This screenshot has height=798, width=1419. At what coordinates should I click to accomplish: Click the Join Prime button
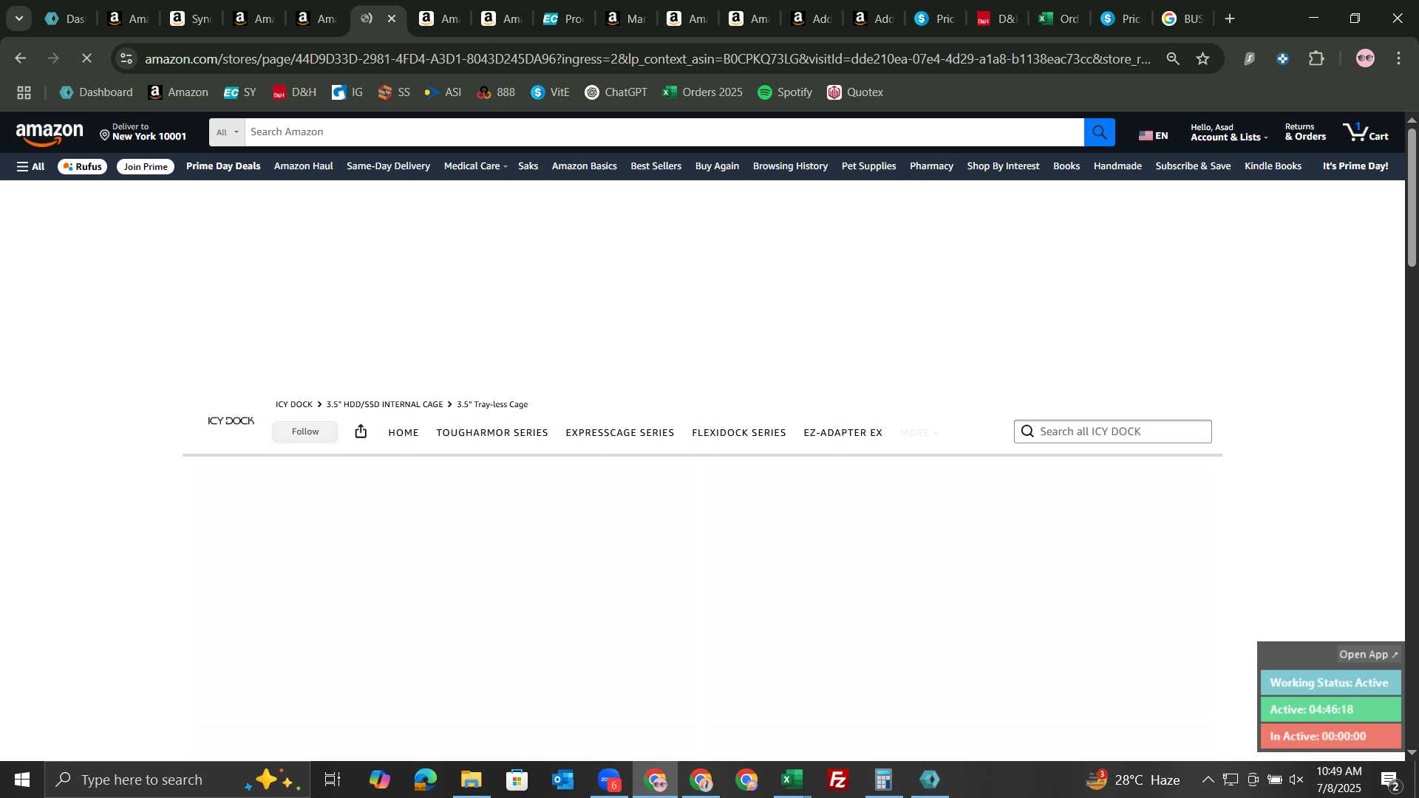(146, 166)
